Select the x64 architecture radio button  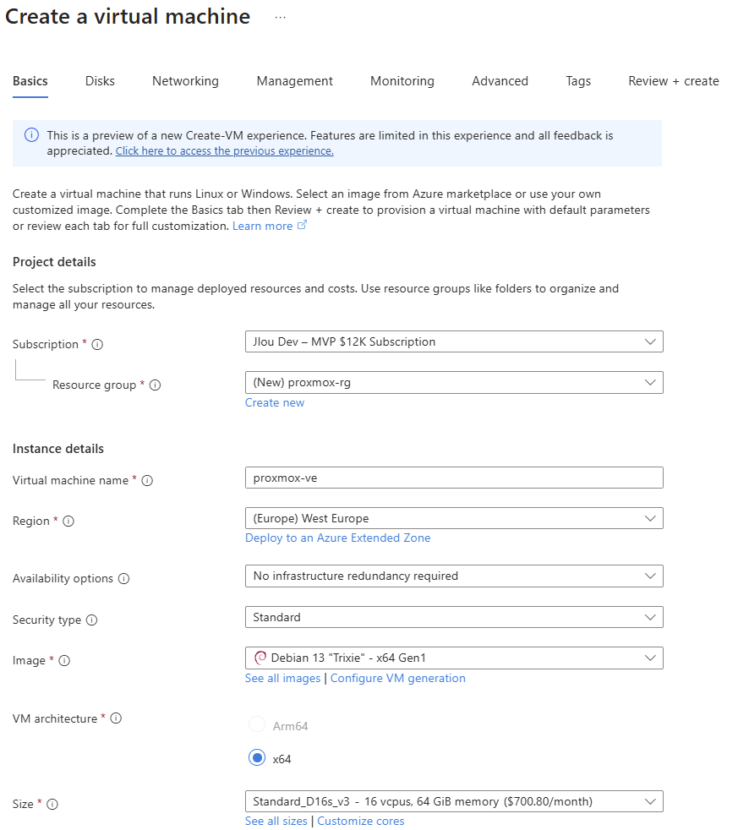[x=257, y=758]
